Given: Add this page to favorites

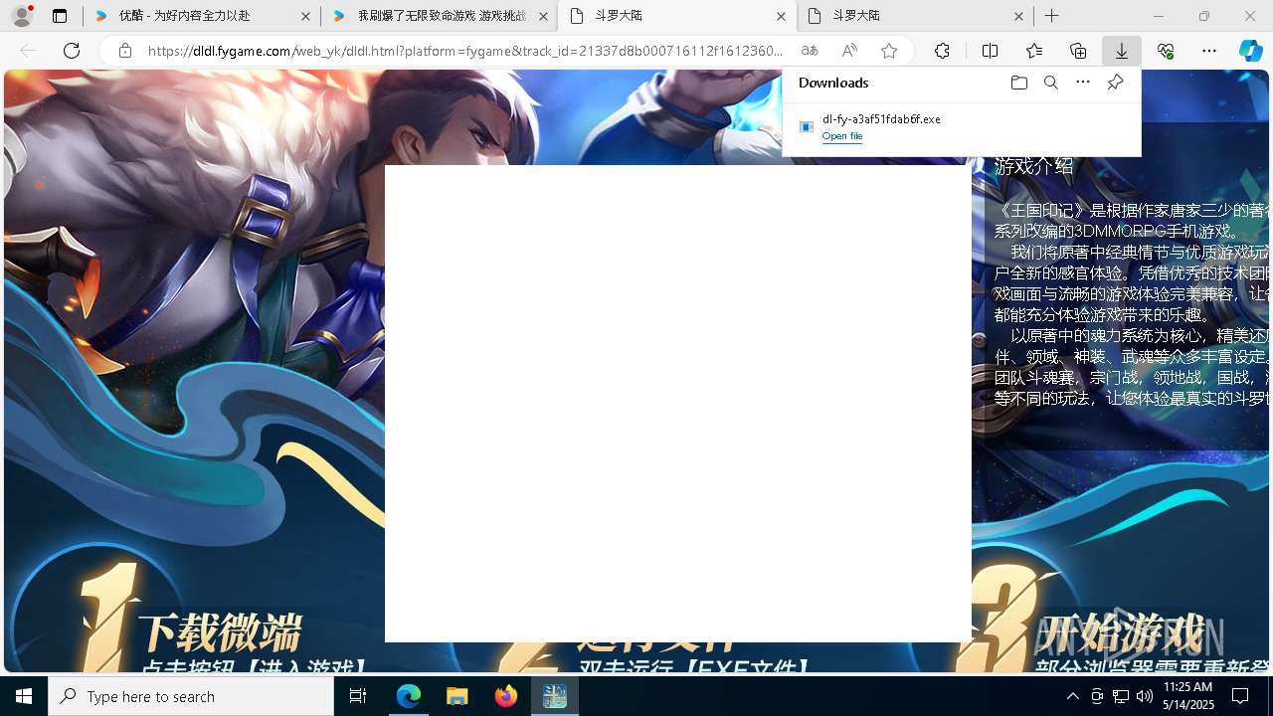Looking at the screenshot, I should tap(889, 51).
